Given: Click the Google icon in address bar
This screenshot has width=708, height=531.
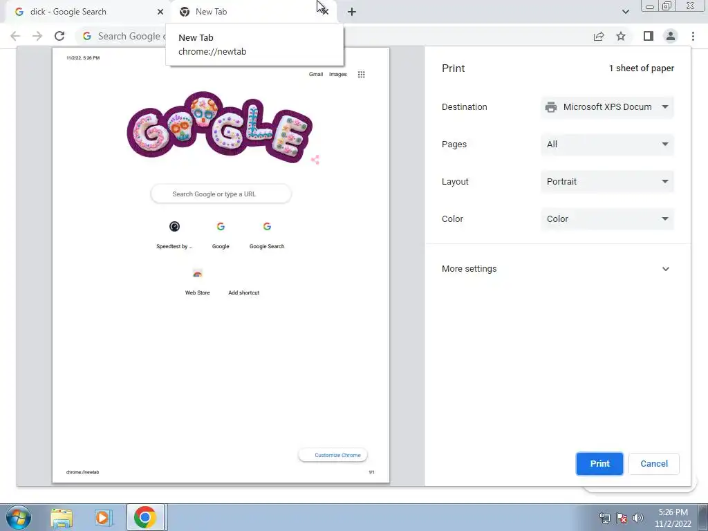Looking at the screenshot, I should (87, 36).
